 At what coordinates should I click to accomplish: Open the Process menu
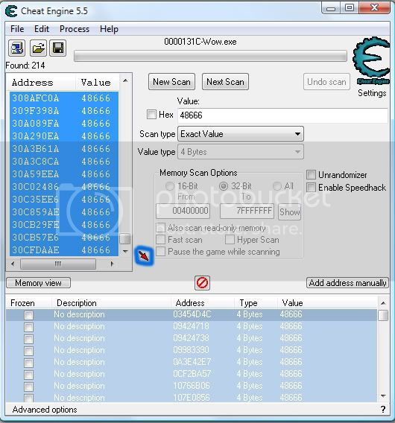(x=75, y=29)
